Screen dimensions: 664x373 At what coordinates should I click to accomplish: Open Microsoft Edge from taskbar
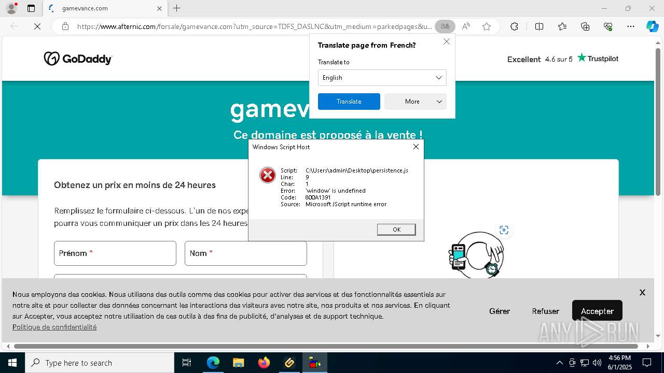click(x=213, y=363)
